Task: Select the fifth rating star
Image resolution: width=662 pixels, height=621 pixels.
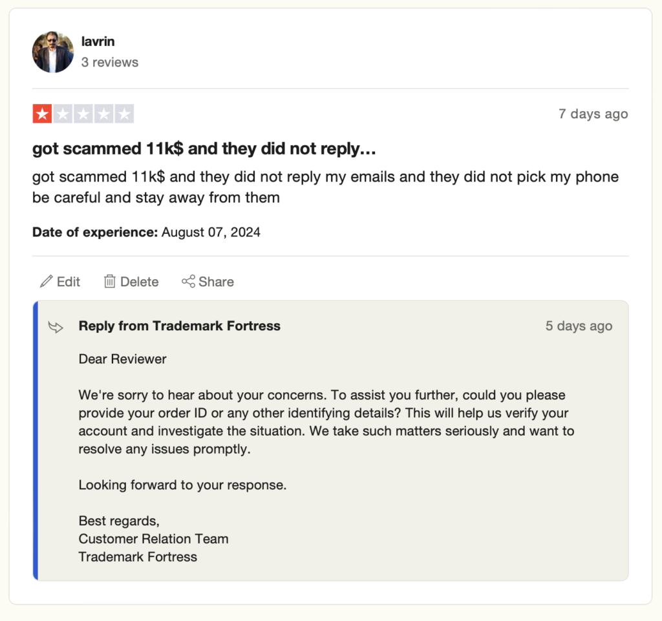Action: tap(124, 114)
